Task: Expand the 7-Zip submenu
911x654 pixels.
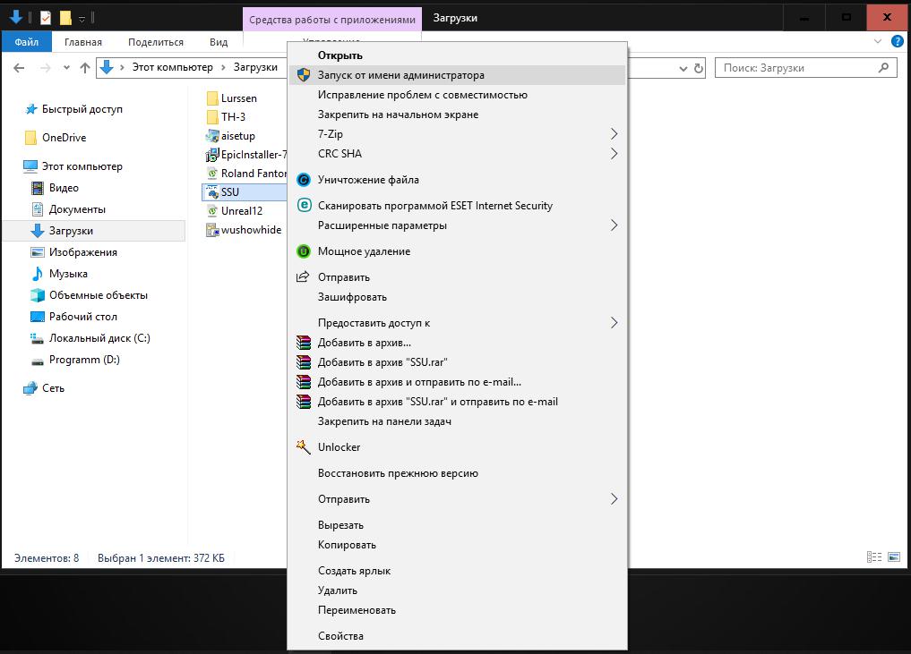Action: click(614, 134)
